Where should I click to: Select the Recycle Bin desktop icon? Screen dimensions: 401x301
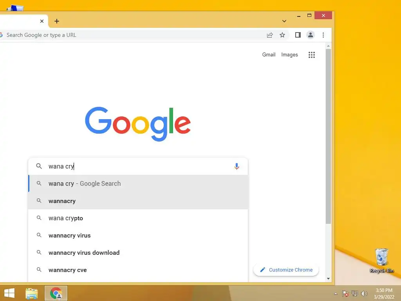(x=381, y=261)
